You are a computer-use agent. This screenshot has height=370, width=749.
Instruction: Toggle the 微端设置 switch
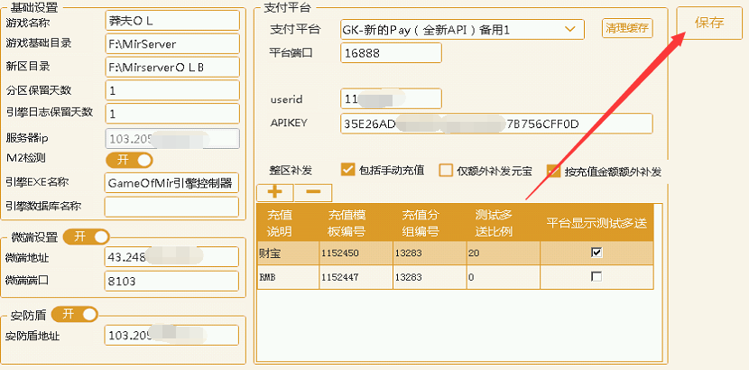[x=87, y=236]
